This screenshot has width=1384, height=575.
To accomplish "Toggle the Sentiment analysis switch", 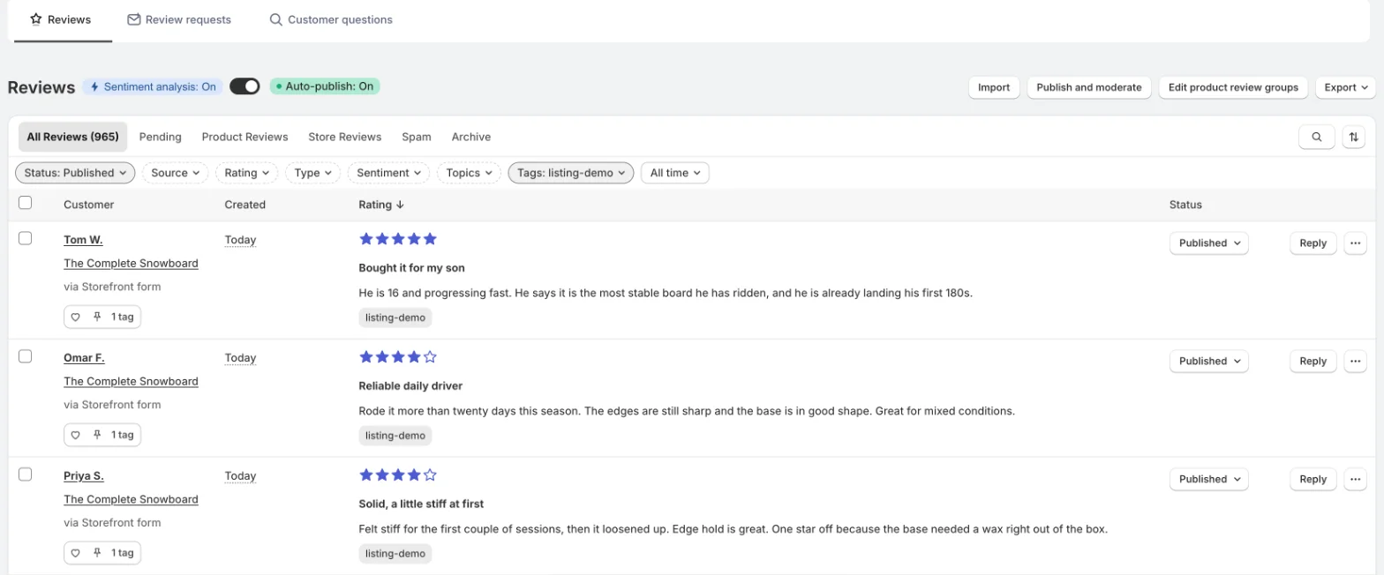I will 244,86.
